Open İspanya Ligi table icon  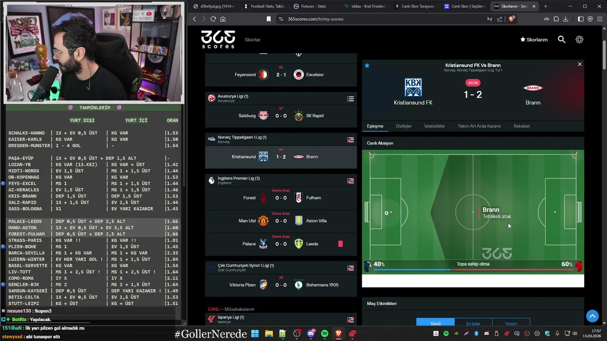(350, 320)
